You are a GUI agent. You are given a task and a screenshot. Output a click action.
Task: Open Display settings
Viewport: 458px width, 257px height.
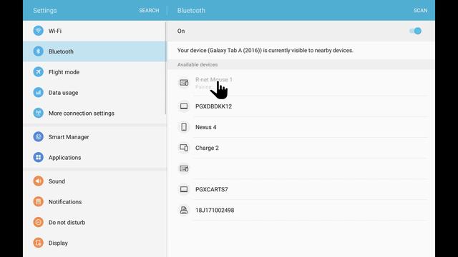click(94, 243)
